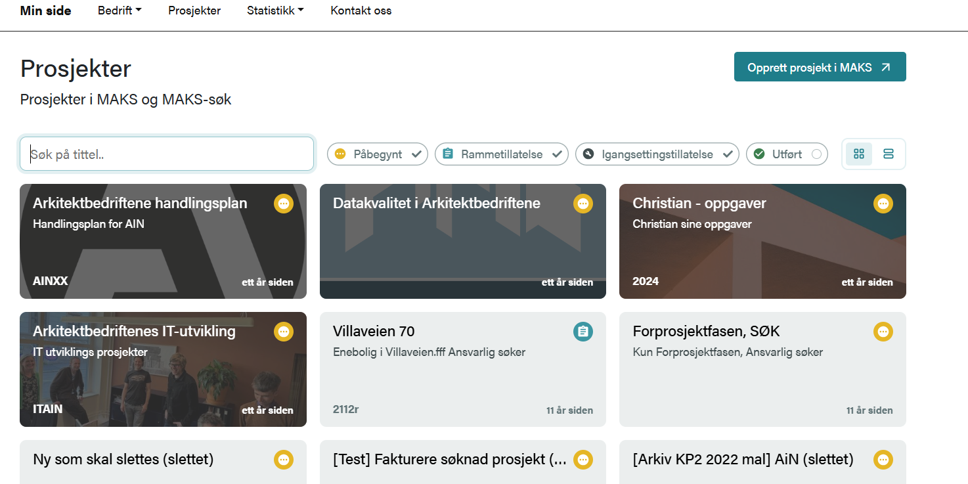Click the 2112r project code
The width and height of the screenshot is (968, 484).
pyautogui.click(x=346, y=409)
